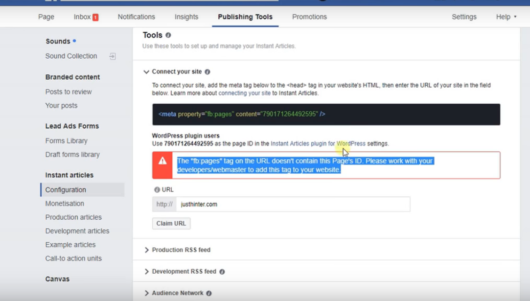The image size is (530, 301).
Task: Open Example articles in sidebar
Action: 70,245
